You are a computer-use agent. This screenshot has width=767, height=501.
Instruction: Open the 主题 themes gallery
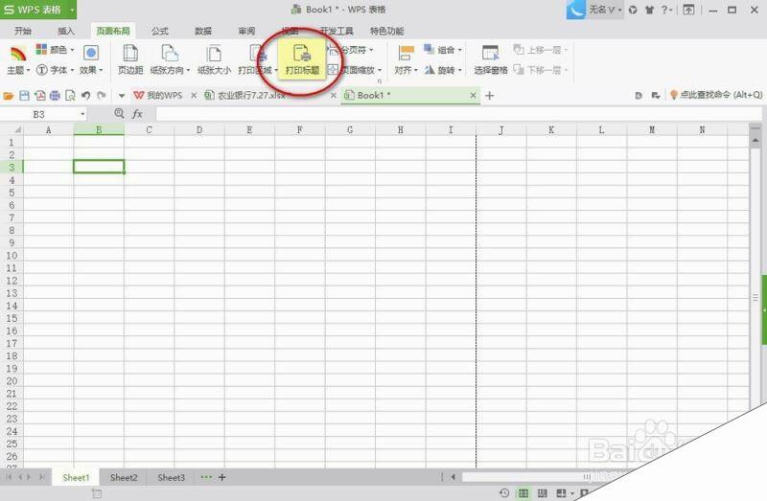[x=18, y=60]
